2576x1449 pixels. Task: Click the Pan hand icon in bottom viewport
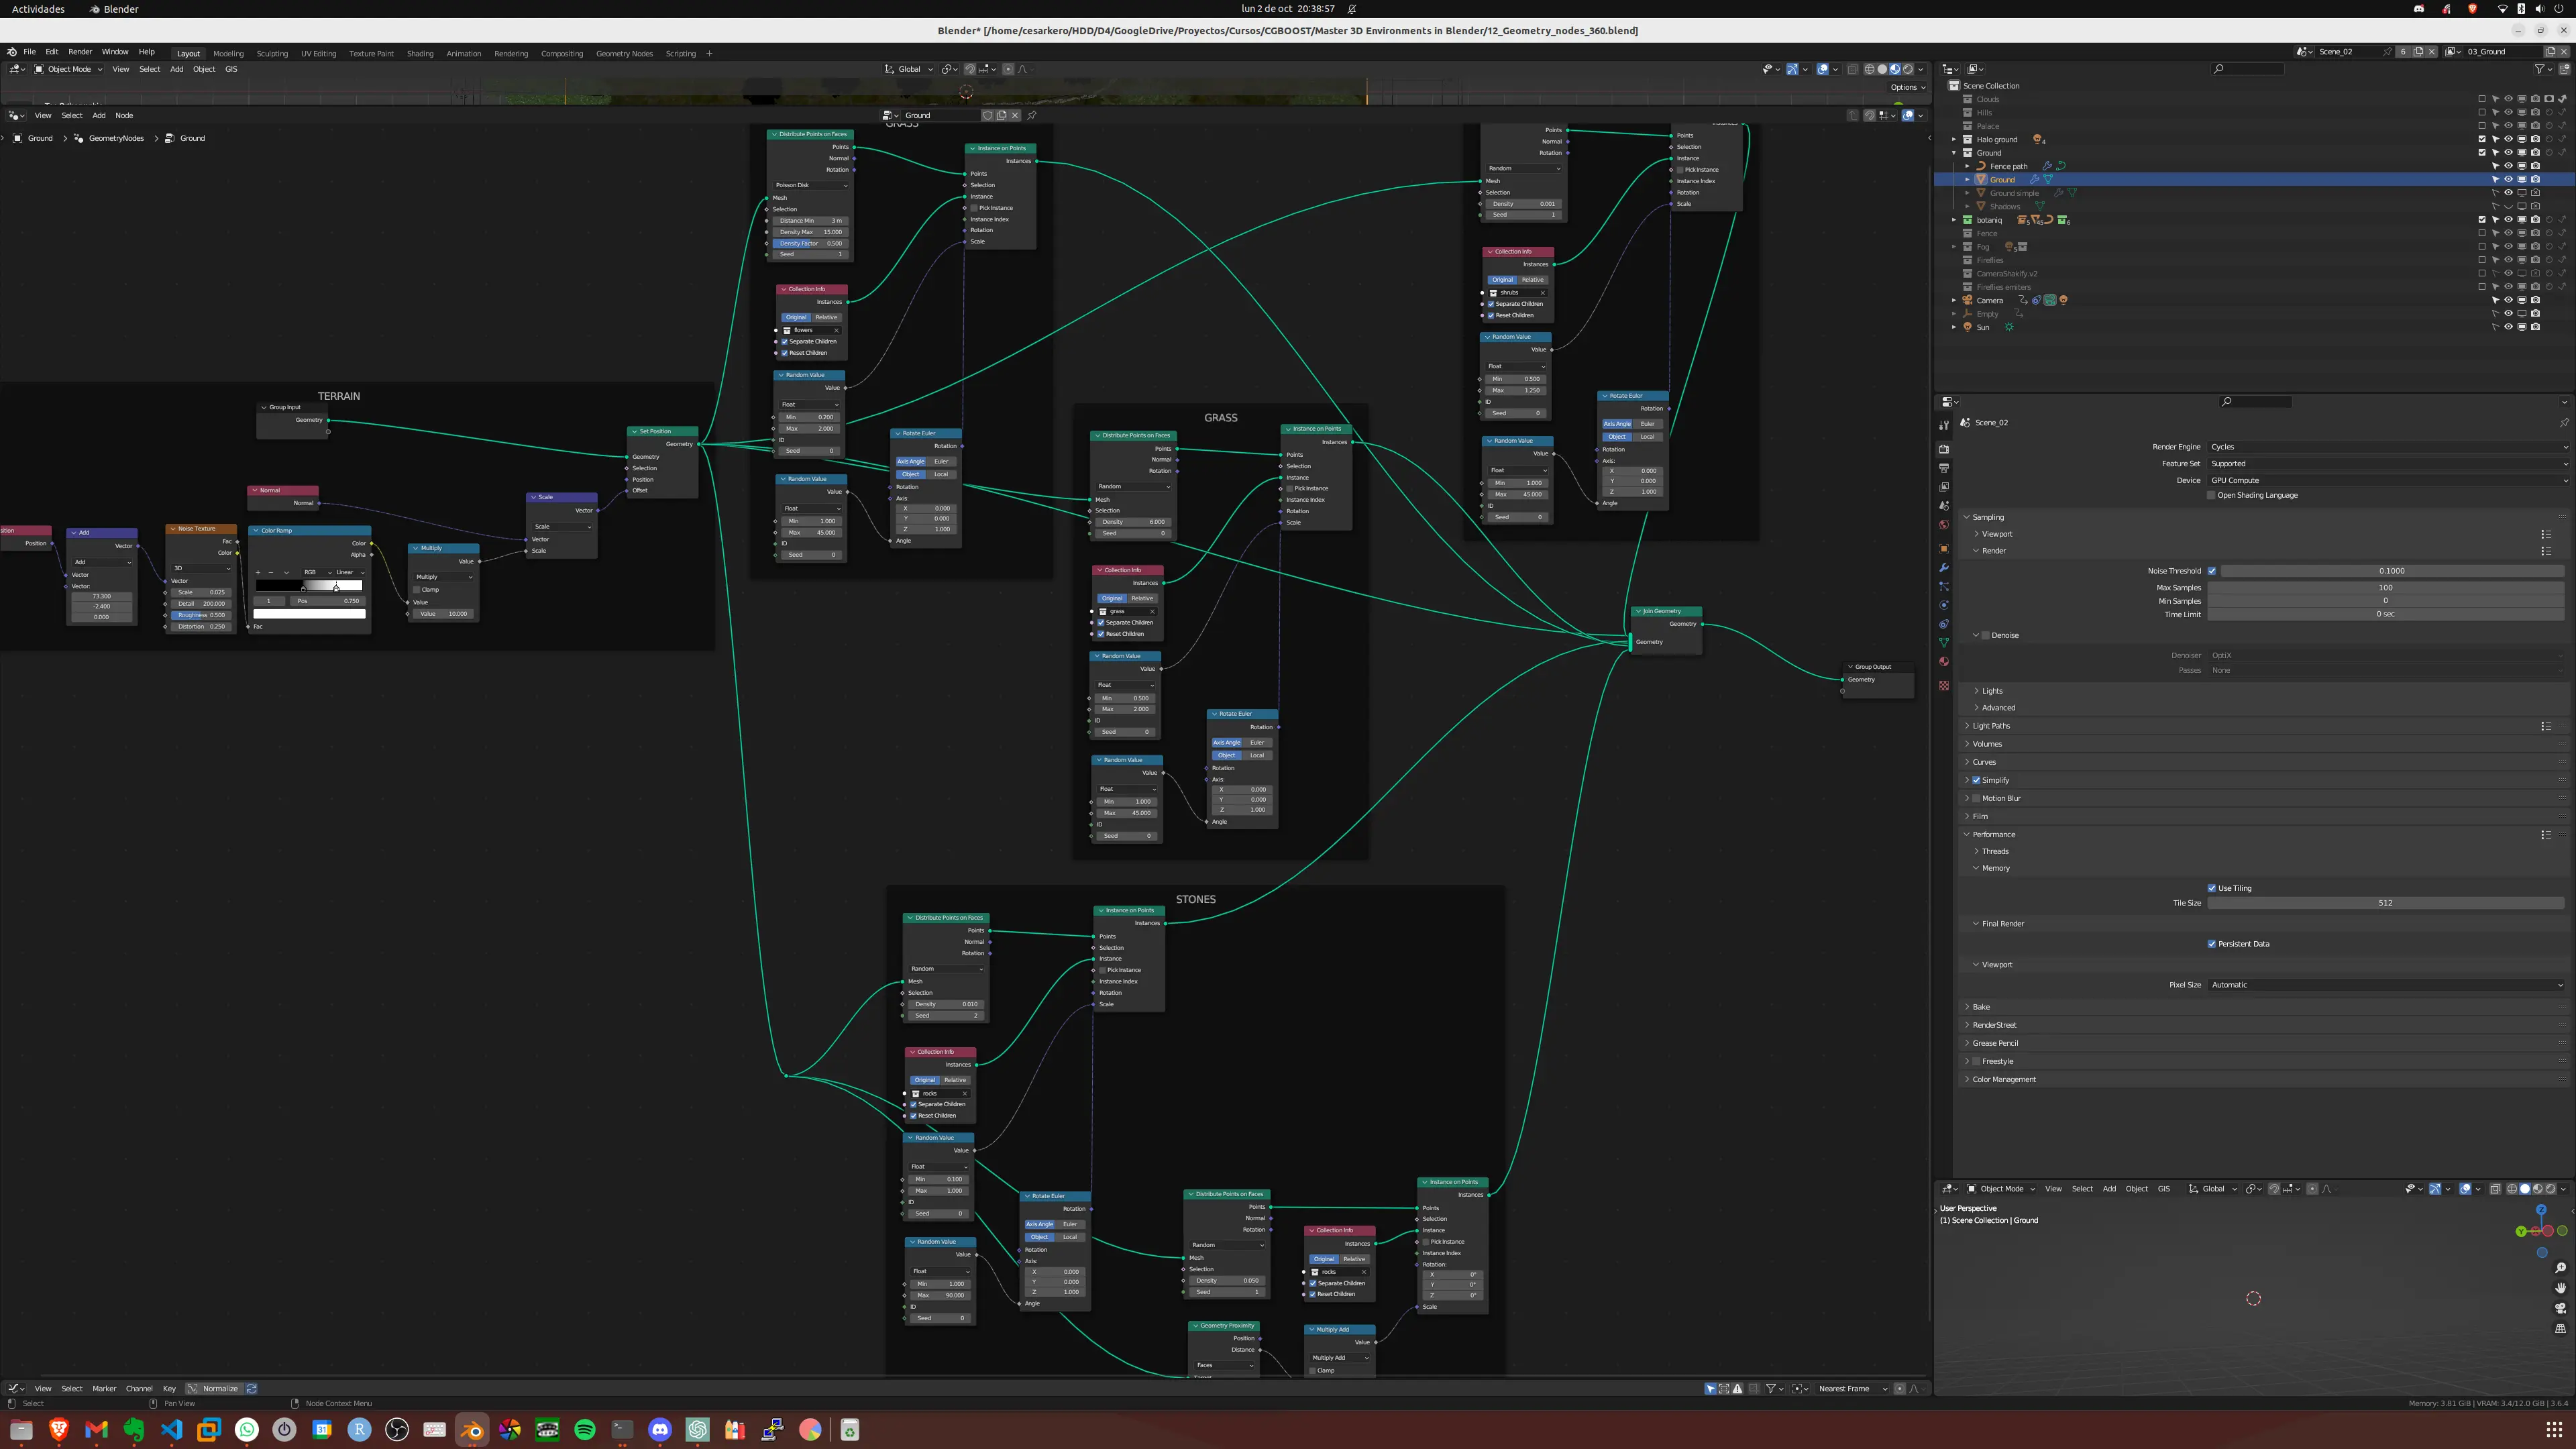tap(2560, 1288)
